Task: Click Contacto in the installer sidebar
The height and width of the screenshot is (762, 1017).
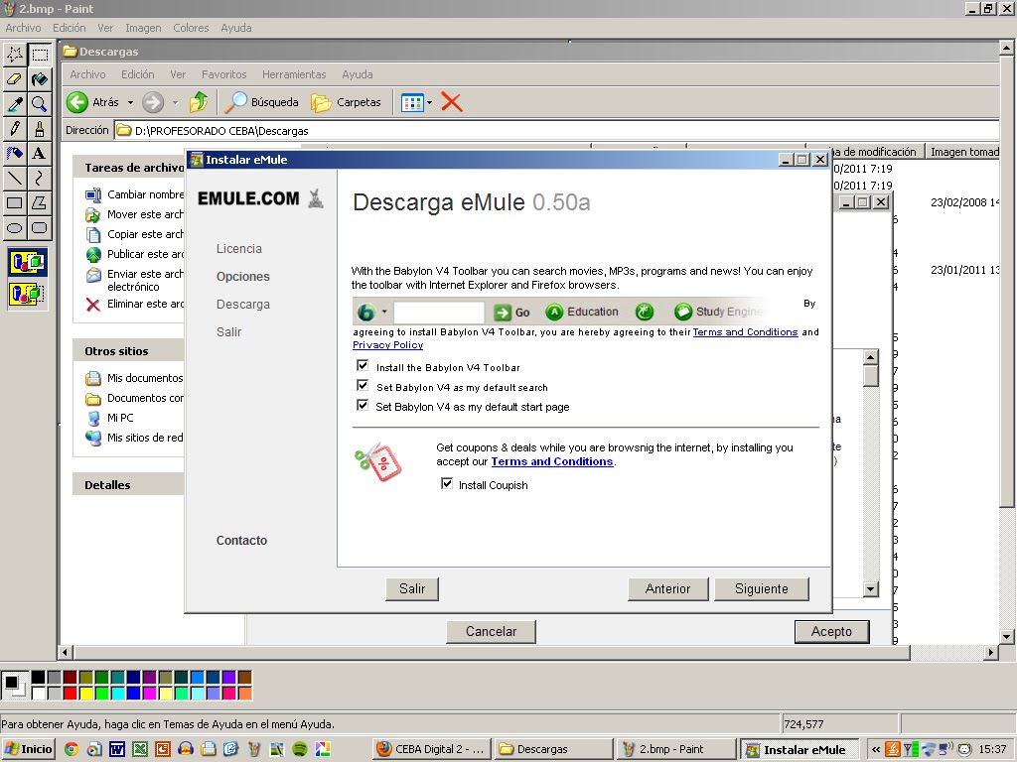Action: point(241,541)
